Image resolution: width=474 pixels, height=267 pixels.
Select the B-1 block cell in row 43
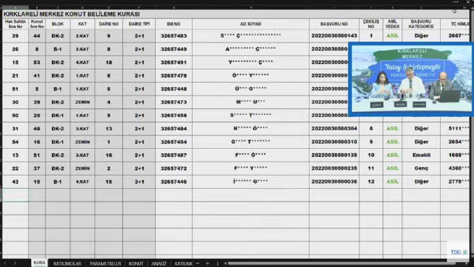point(58,182)
